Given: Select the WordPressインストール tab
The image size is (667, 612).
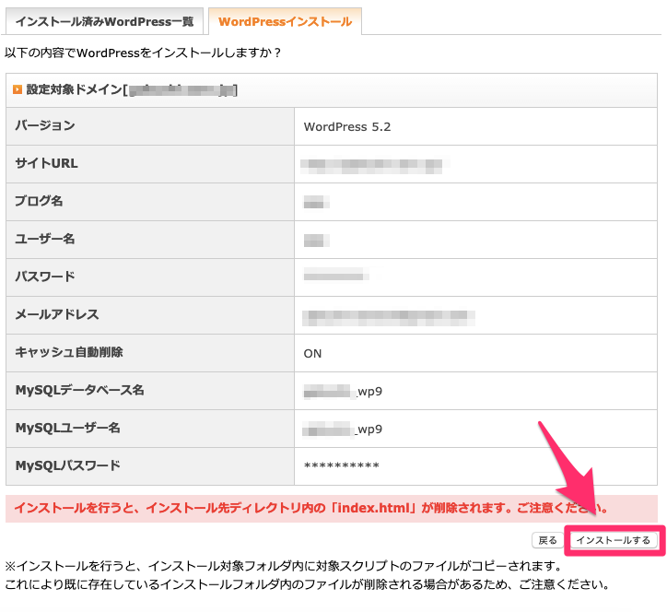Looking at the screenshot, I should tap(285, 21).
